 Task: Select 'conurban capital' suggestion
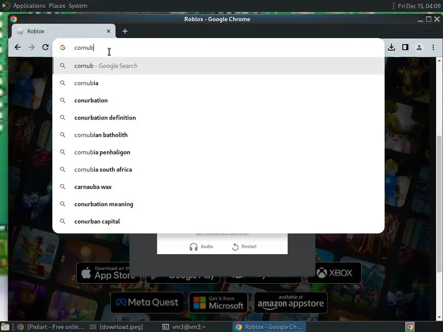tap(218, 221)
